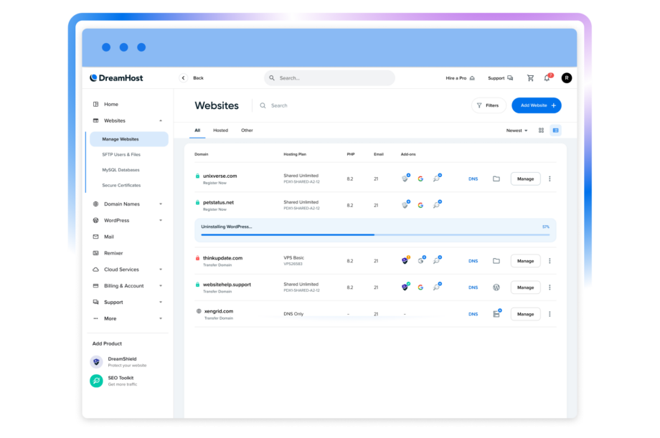The width and height of the screenshot is (660, 438).
Task: Open the R avatar in the top bar
Action: [x=566, y=77]
